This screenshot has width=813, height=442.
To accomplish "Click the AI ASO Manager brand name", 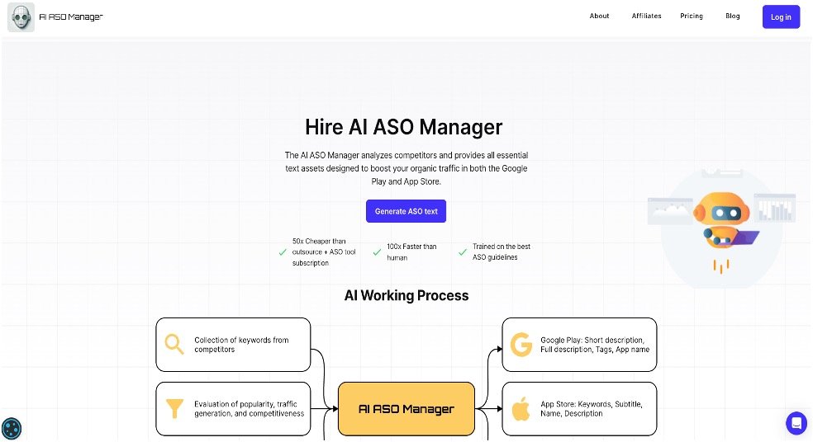I will (x=71, y=17).
